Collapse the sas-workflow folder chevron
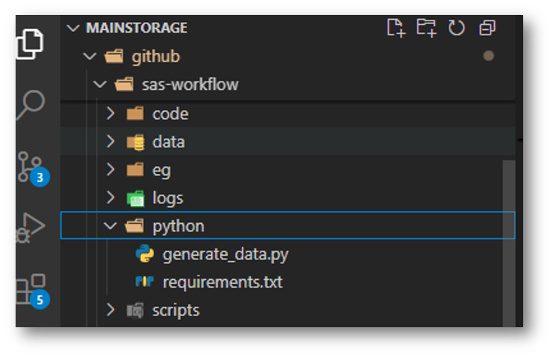553x357 pixels. [100, 84]
